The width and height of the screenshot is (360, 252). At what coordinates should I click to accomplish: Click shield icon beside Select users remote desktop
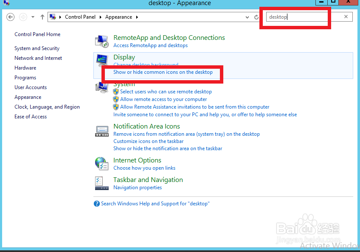tap(116, 92)
